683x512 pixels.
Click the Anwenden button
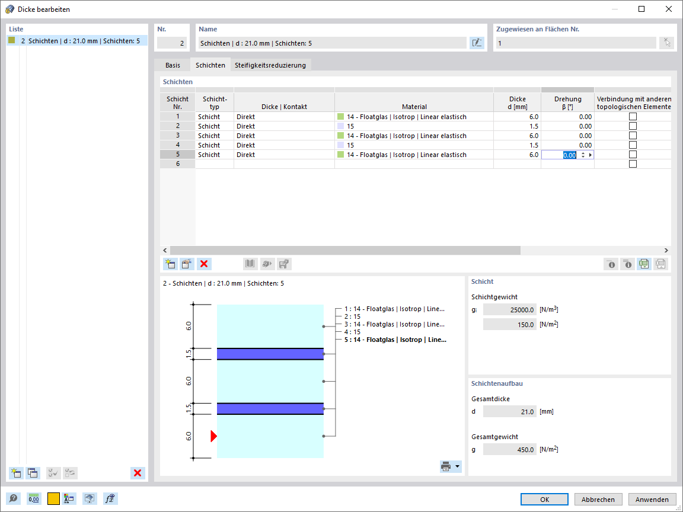point(652,500)
